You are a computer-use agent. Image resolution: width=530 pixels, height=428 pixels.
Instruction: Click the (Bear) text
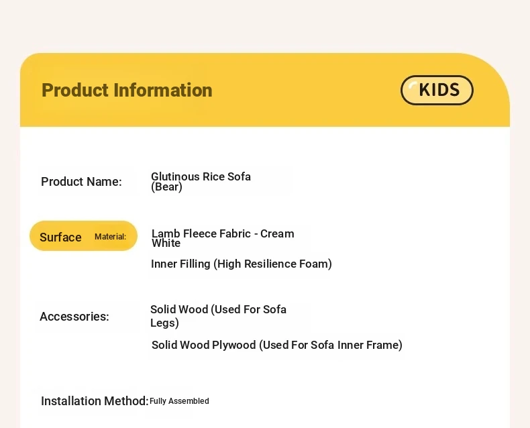pos(166,187)
